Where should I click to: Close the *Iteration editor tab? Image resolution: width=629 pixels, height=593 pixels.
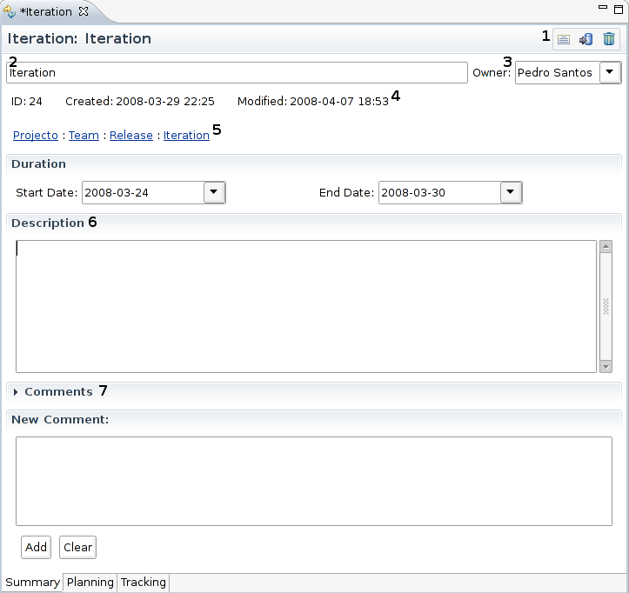(84, 11)
